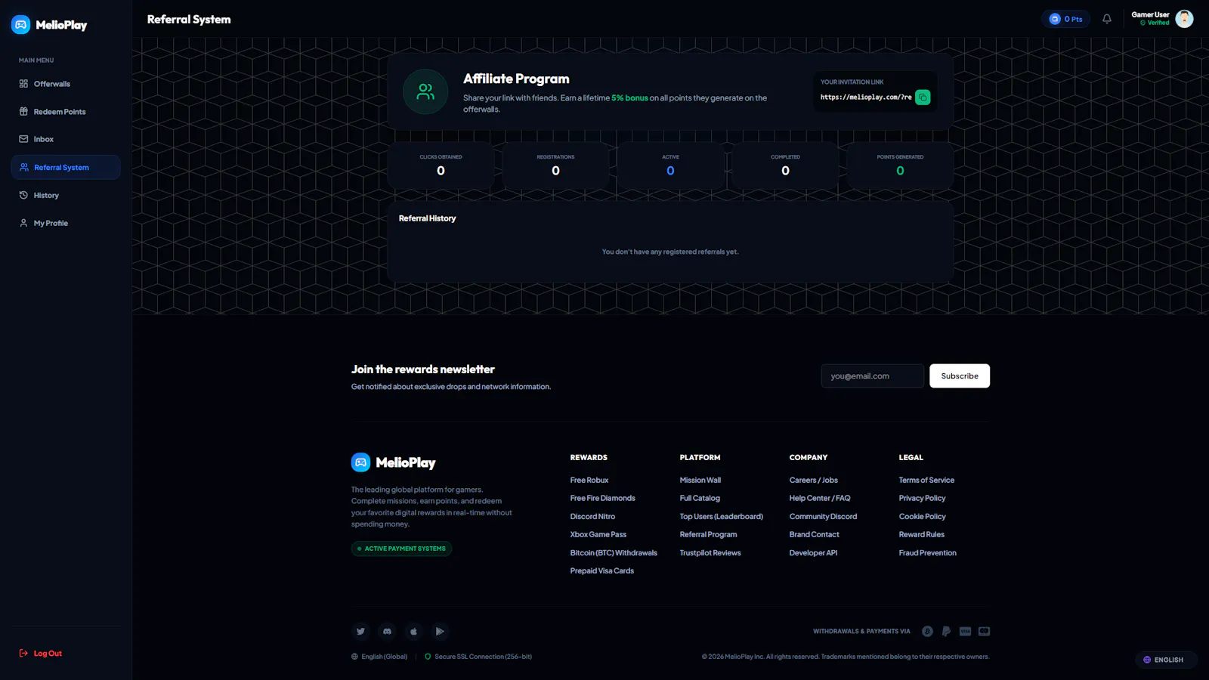Open the Full Catalog link
The image size is (1209, 680).
pos(700,499)
